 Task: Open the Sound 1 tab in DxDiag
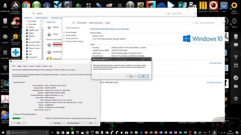(25, 66)
